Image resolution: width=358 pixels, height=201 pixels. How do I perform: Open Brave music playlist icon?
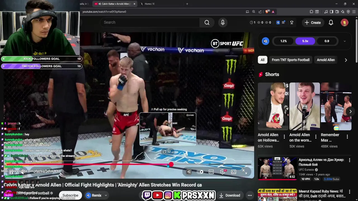[x=326, y=12]
